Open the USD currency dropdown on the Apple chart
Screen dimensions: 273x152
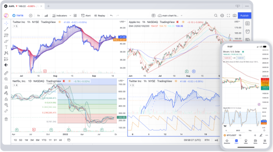pyautogui.click(x=237, y=22)
